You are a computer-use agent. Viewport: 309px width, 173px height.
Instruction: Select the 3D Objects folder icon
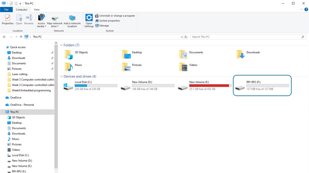point(69,55)
